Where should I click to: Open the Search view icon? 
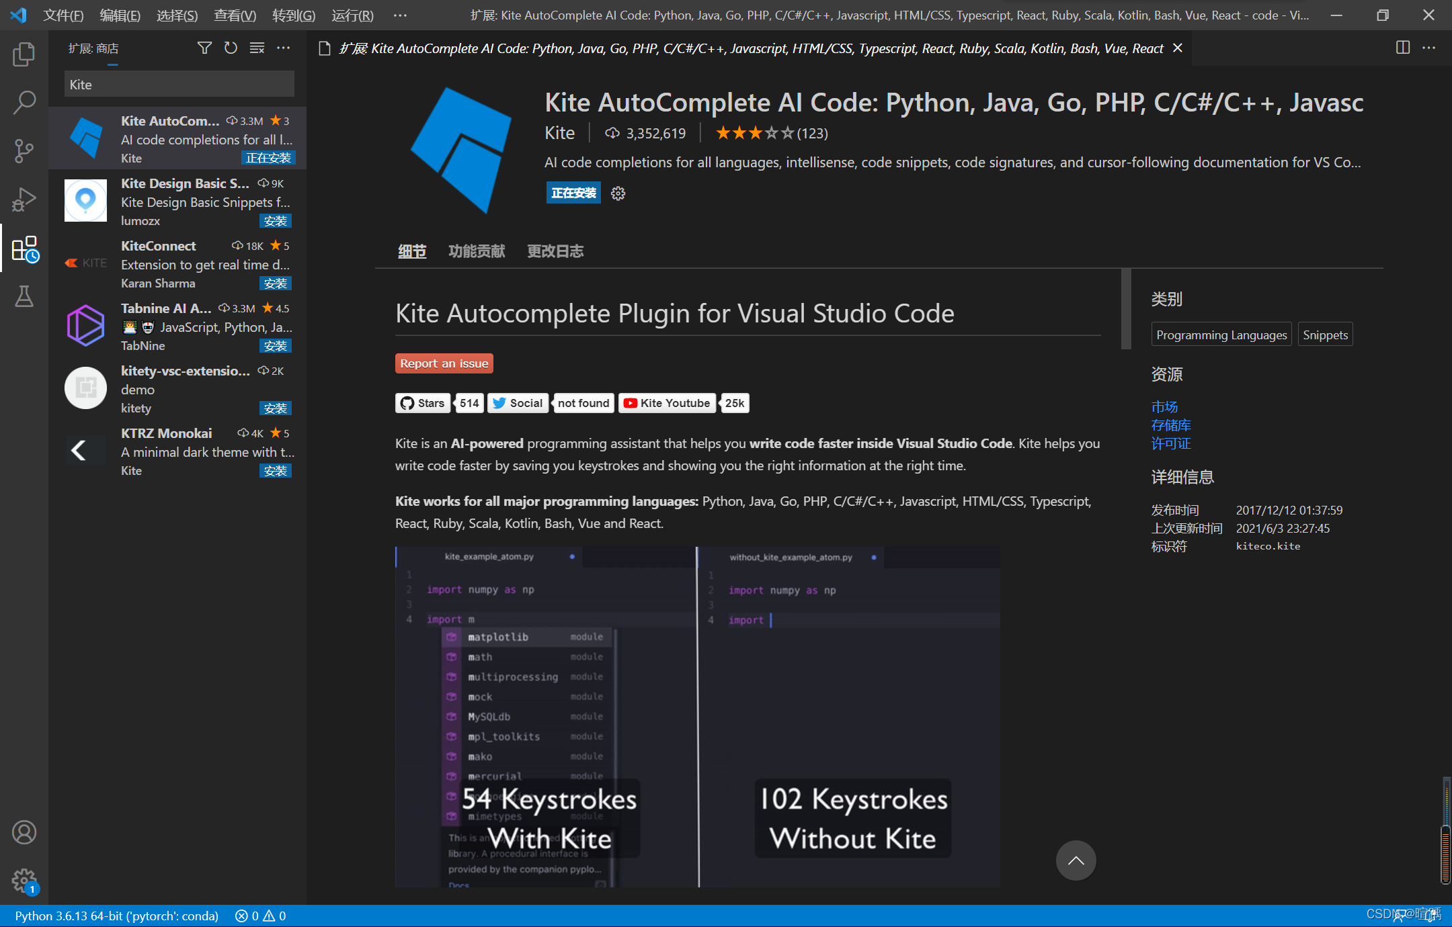(x=24, y=103)
